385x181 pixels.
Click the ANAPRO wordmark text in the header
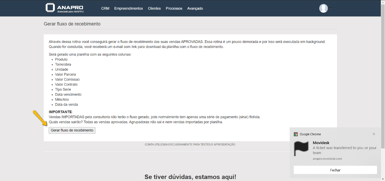click(x=70, y=7)
